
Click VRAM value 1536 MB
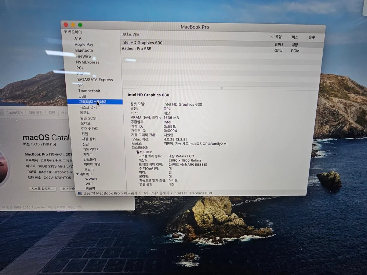[x=171, y=118]
